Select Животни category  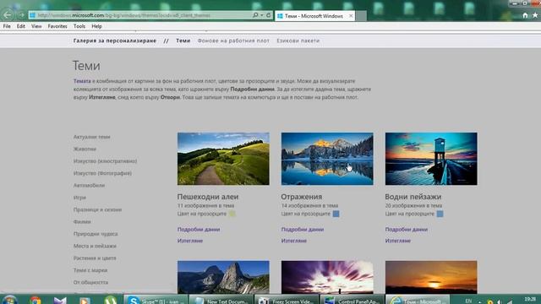click(85, 149)
